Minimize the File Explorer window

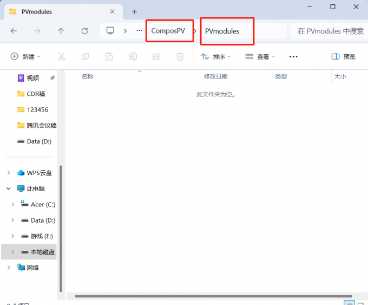[310, 7]
